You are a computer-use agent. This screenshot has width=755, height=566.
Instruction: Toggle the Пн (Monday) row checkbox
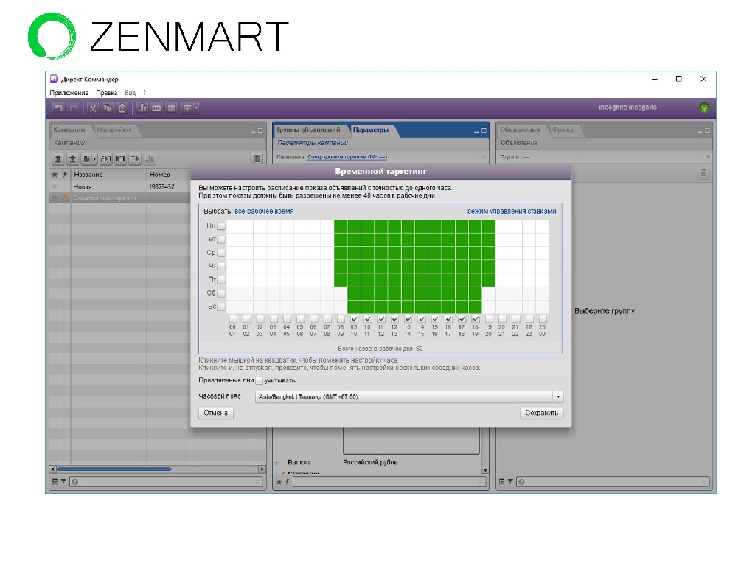pos(221,226)
